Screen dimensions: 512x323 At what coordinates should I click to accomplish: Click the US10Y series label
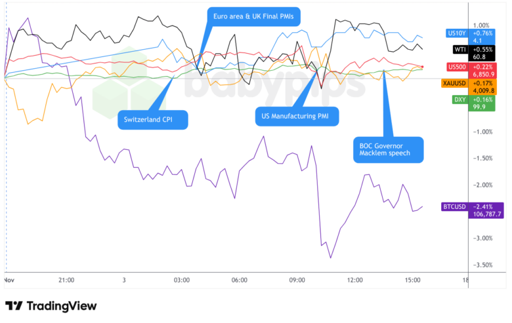coord(455,33)
